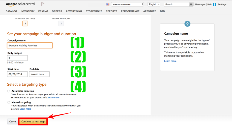Click the lightbulb tip icon
This screenshot has height=127, width=232.
(187, 24)
